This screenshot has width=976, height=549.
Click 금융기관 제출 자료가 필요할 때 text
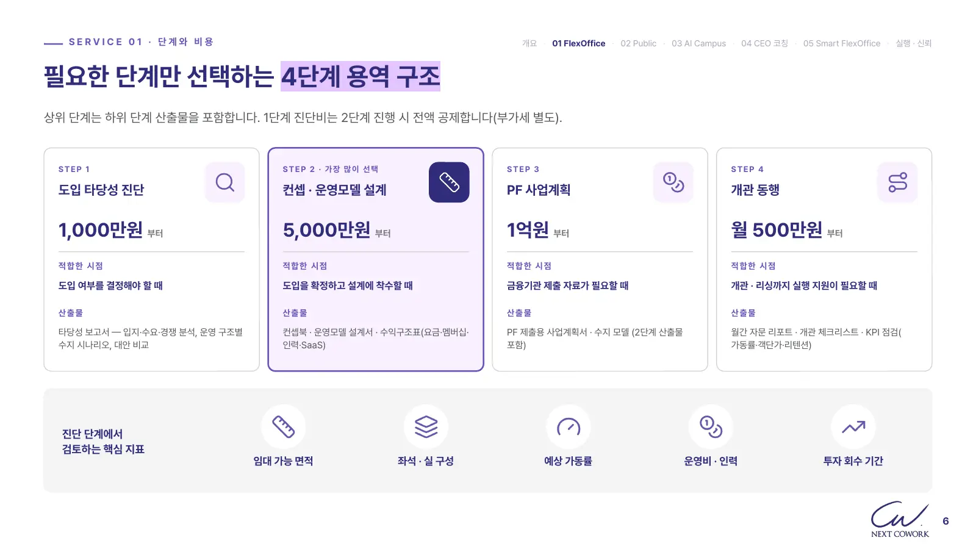click(x=567, y=285)
